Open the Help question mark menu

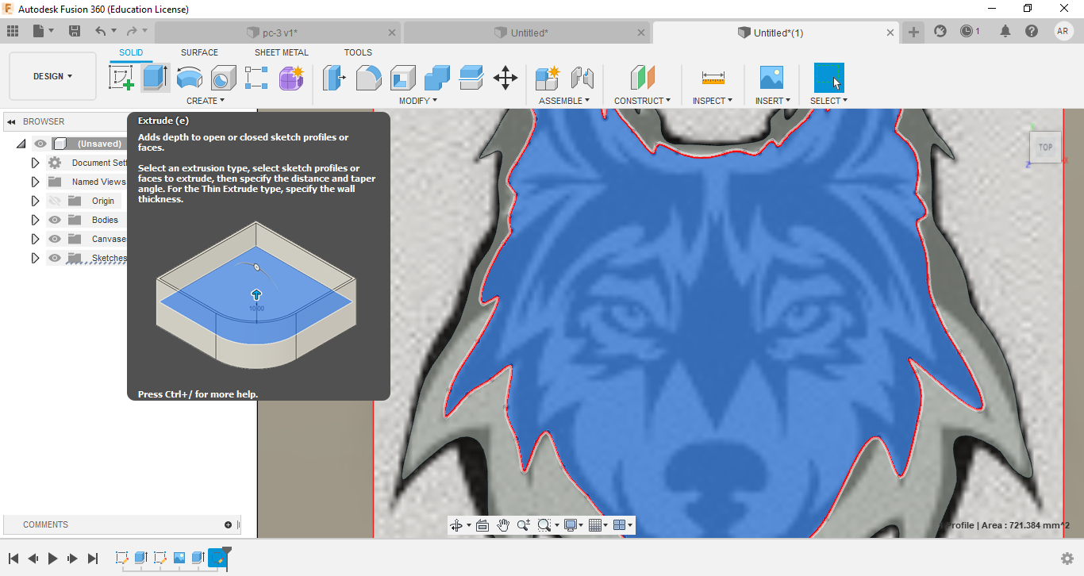click(1032, 31)
